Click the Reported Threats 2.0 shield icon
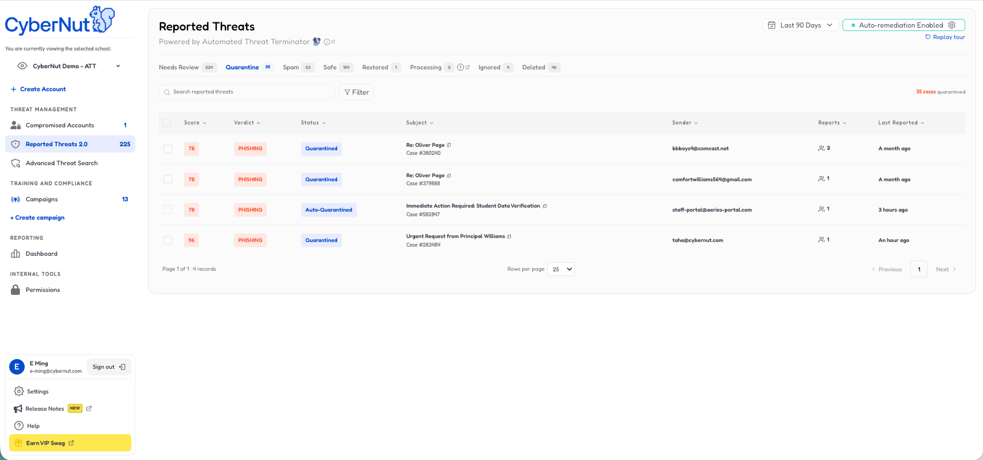 tap(15, 144)
